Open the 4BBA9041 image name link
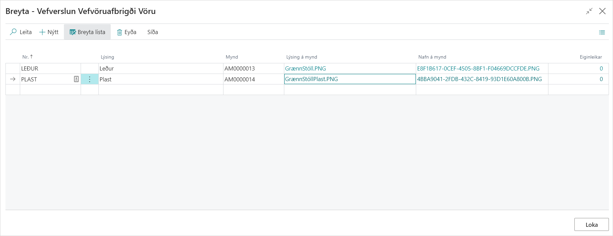613x236 pixels. pos(479,79)
